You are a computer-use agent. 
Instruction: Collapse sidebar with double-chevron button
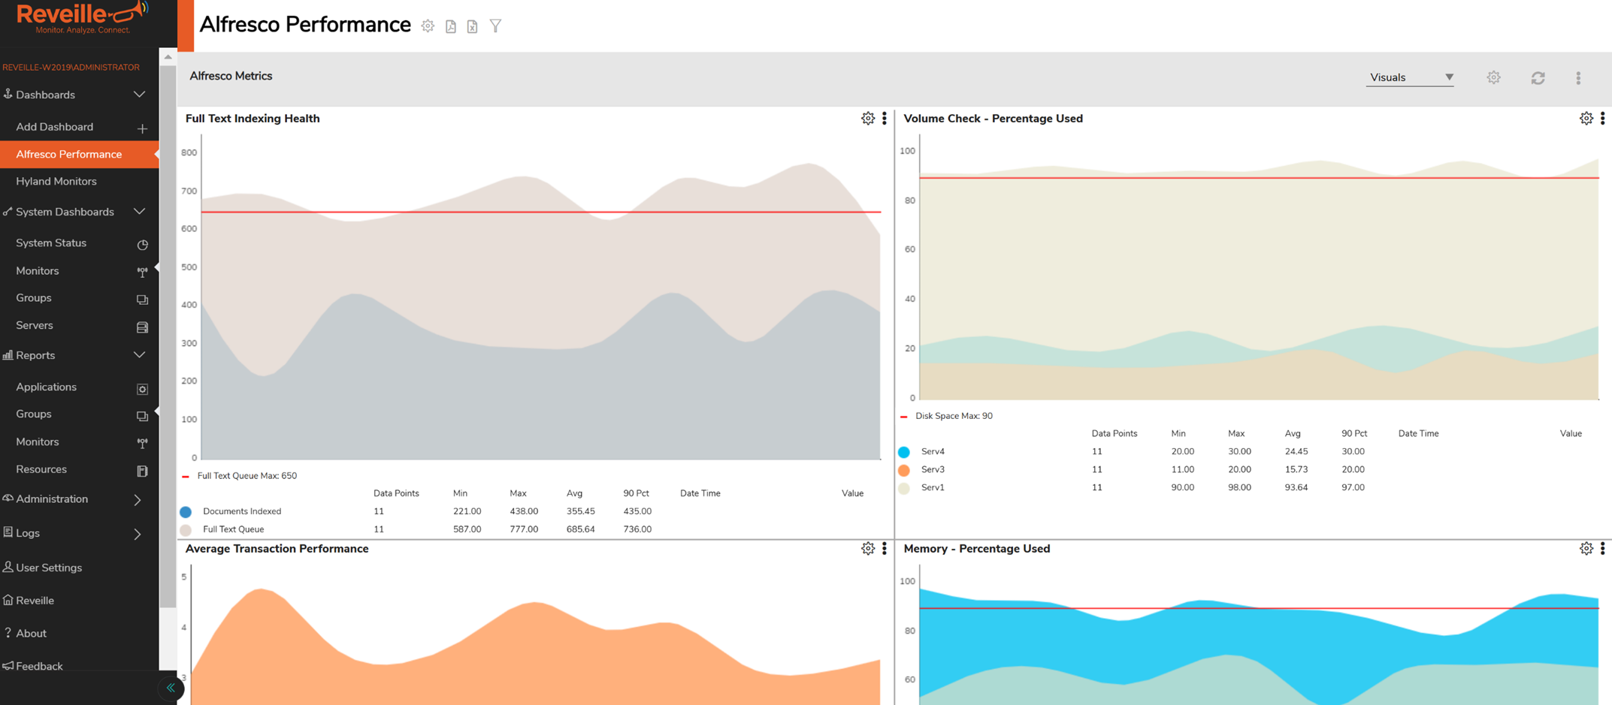point(171,688)
